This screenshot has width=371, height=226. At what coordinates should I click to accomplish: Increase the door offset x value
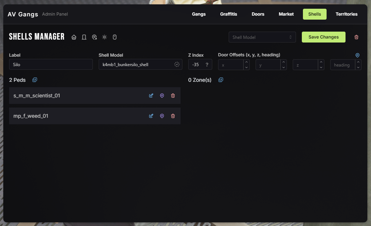pyautogui.click(x=246, y=62)
